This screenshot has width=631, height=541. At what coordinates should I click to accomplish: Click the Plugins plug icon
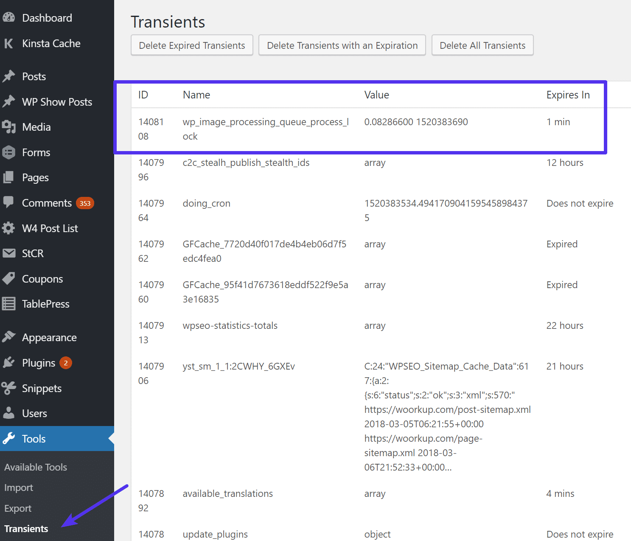click(x=8, y=363)
